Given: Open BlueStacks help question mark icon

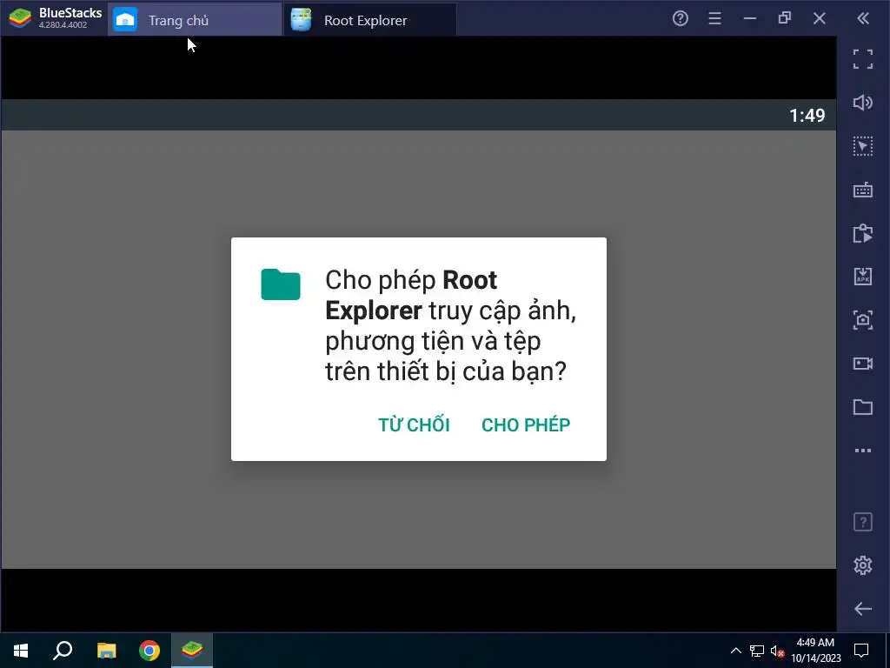Looking at the screenshot, I should click(680, 19).
